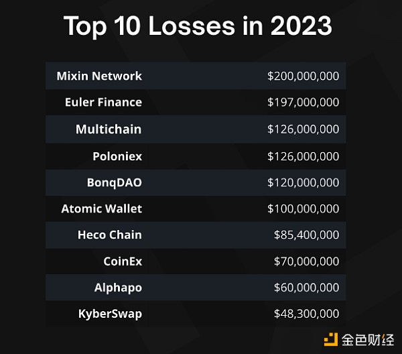The height and width of the screenshot is (354, 402).
Task: Select the BonqDAO row name
Action: click(x=114, y=182)
